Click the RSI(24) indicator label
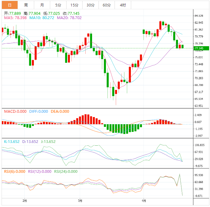This screenshot has width=210, height=207. pyautogui.click(x=66, y=172)
